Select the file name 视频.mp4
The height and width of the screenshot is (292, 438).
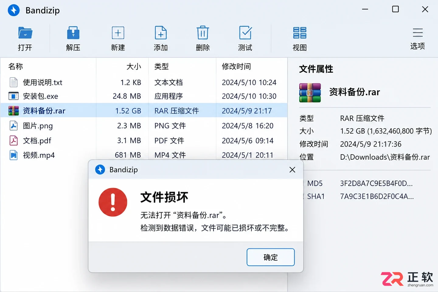[39, 155]
